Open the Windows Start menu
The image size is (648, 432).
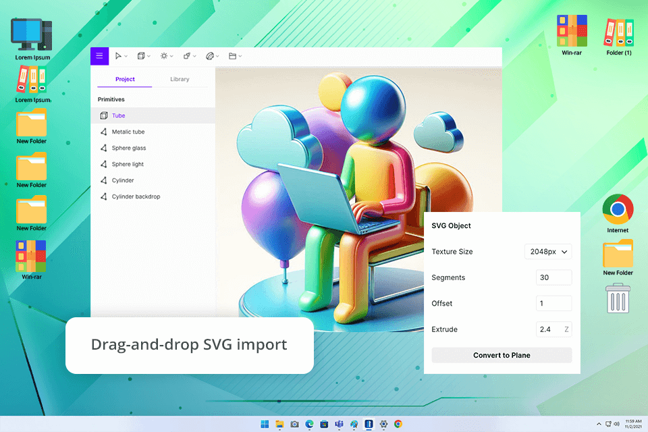[x=265, y=424]
